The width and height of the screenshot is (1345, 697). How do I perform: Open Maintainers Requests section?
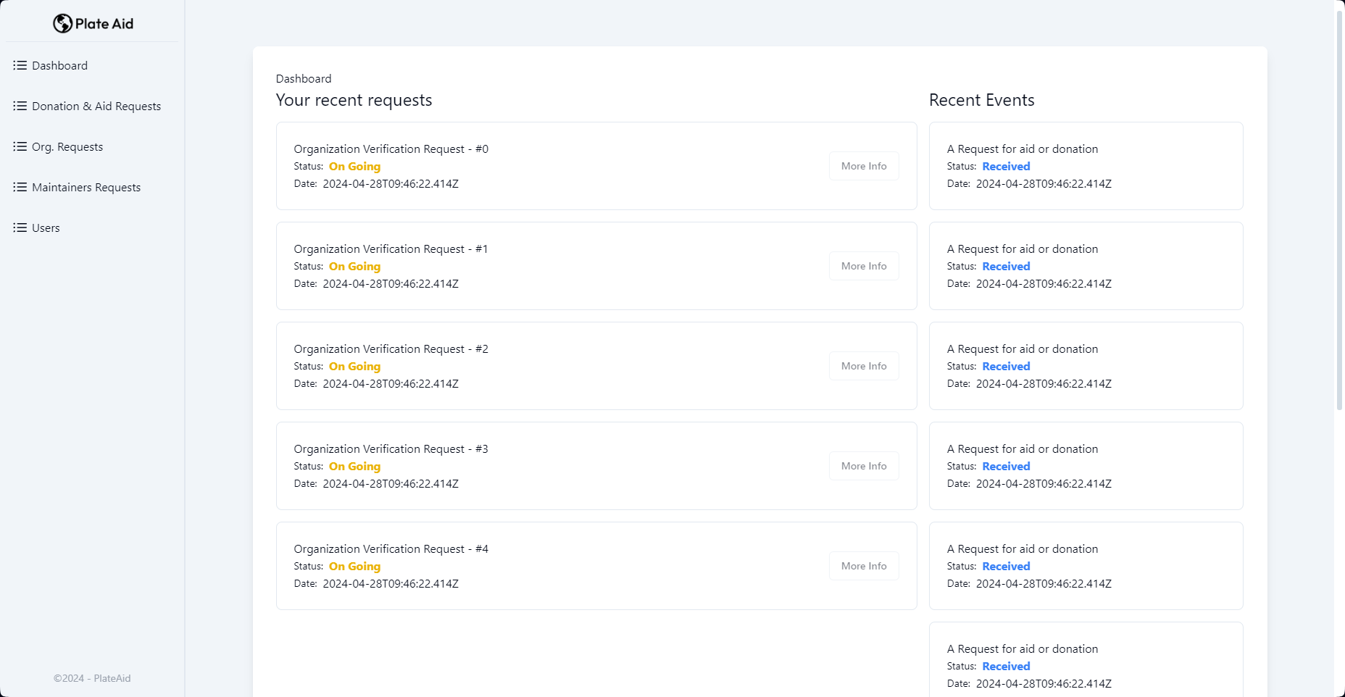86,187
